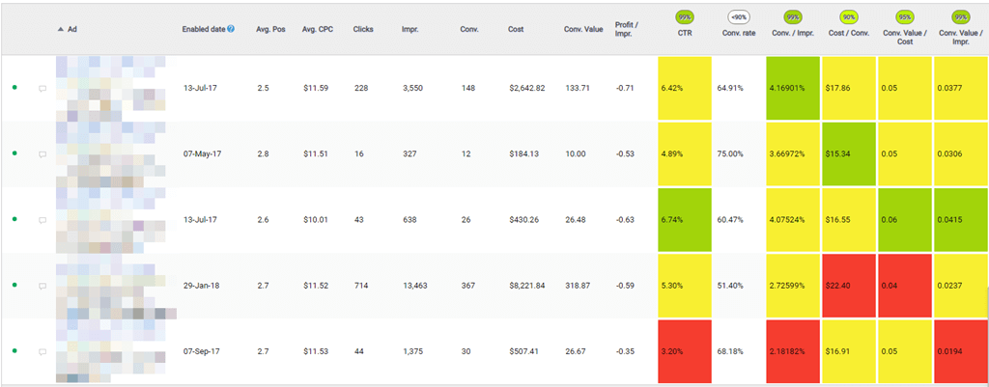Screen dimensions: 989x387
Task: Click the sort arrow next to the Ad header
Action: (61, 30)
